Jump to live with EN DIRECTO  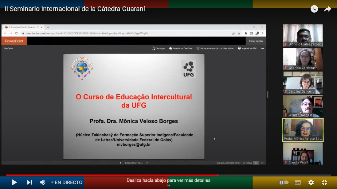pos(67,182)
